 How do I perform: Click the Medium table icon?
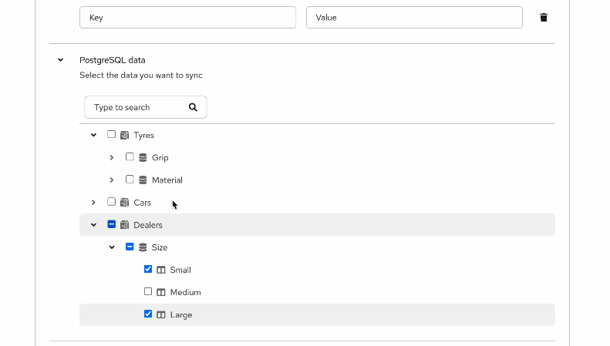coord(161,293)
